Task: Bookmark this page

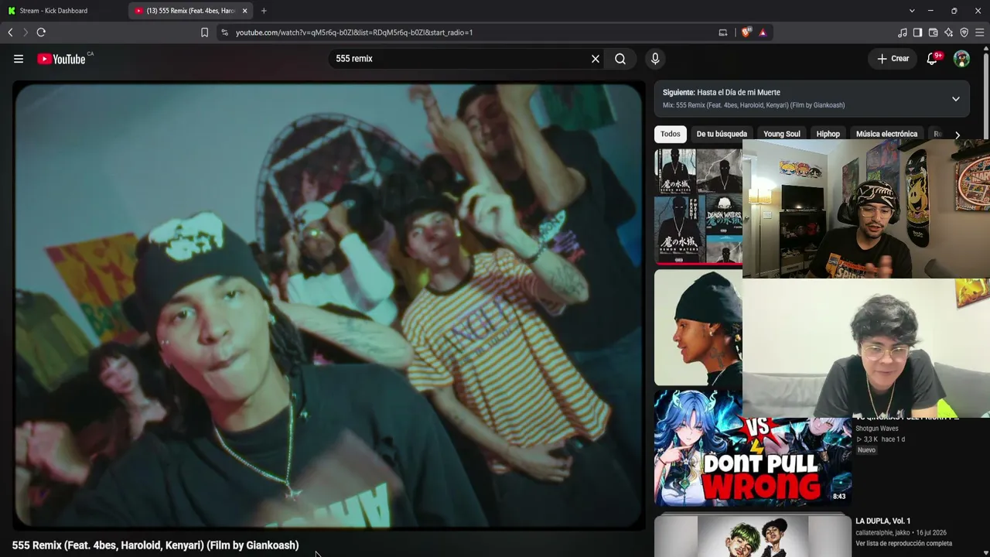Action: click(x=204, y=32)
